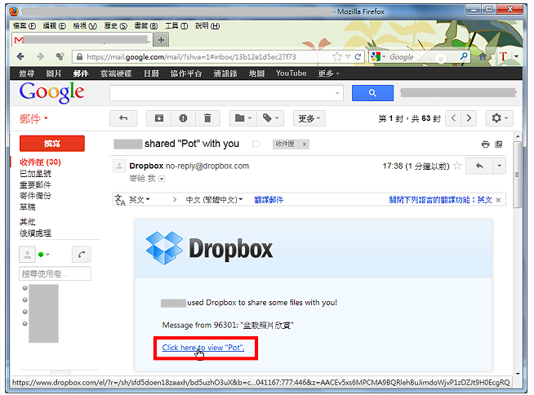The image size is (534, 395).
Task: Open the 檢視 (V) menu
Action: pos(85,26)
